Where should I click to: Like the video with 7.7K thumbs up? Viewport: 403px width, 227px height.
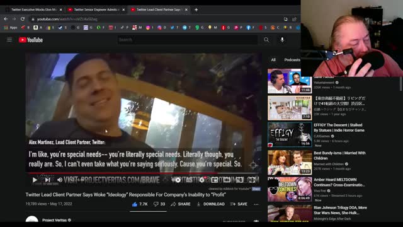(140, 204)
